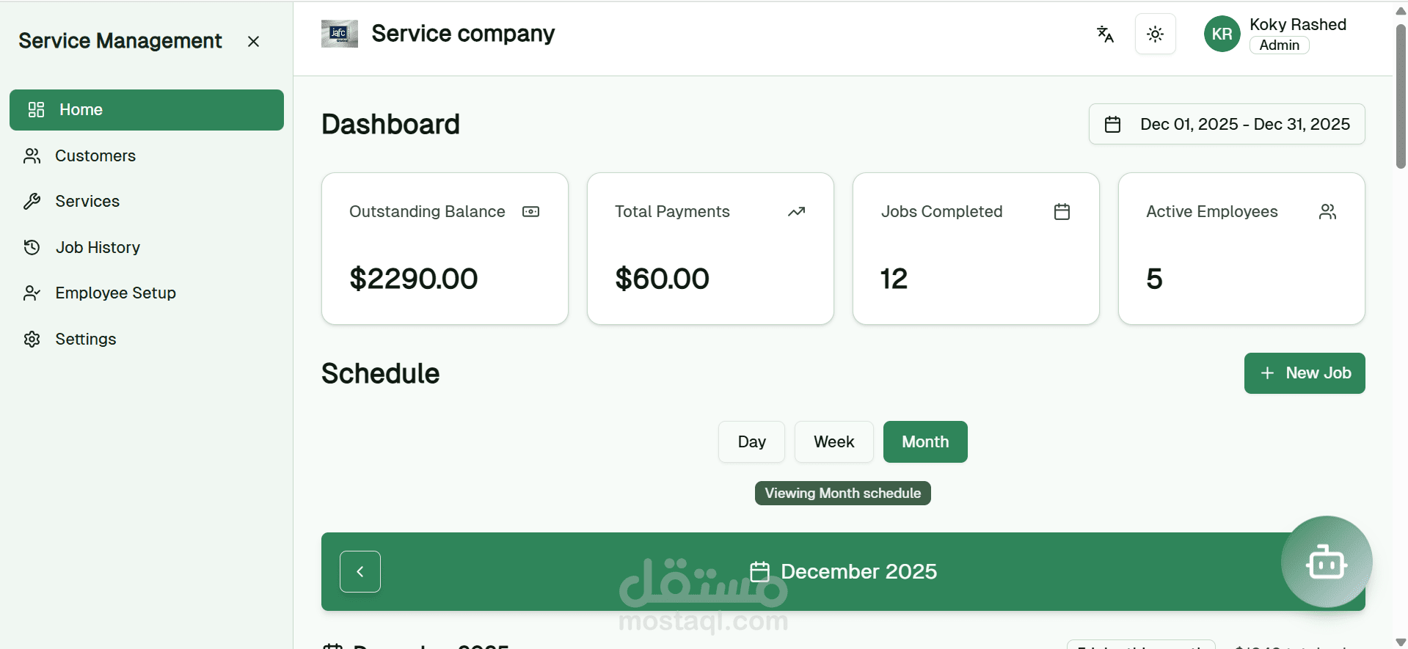Viewport: 1408px width, 649px height.
Task: Click the calendar icon on Jobs Completed card
Action: (x=1062, y=212)
